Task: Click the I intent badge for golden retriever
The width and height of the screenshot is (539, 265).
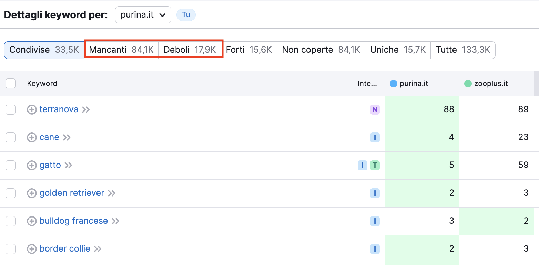Action: tap(375, 193)
